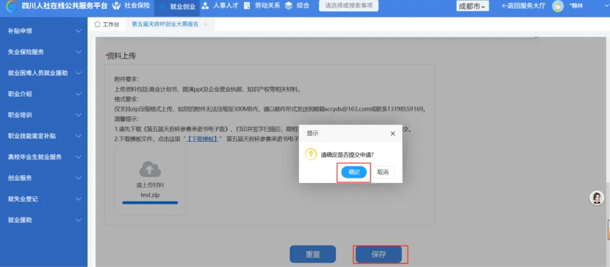Screen dimensions: 610x267
Task: Confirm submission with 确定 button
Action: [354, 172]
